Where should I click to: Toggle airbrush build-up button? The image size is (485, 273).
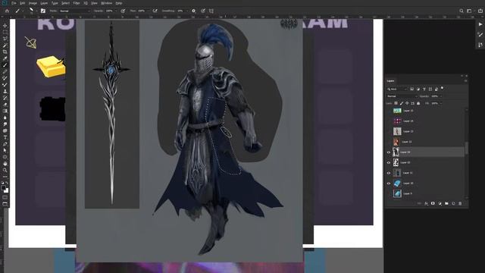point(155,11)
